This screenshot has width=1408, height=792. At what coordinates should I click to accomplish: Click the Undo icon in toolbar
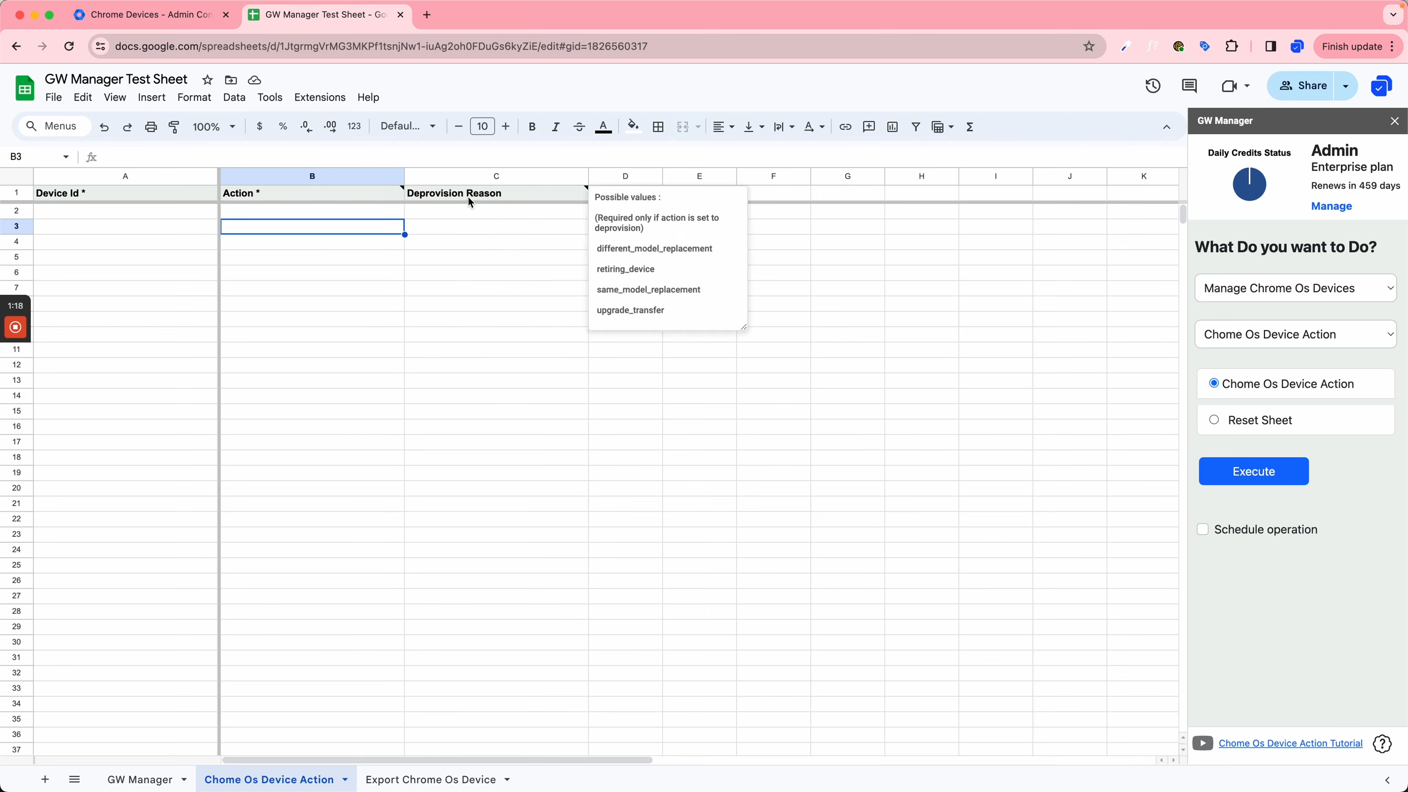[104, 127]
